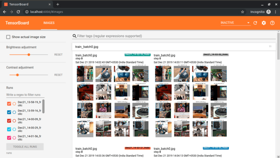Viewport: 280px width, 158px height.
Task: Reload the browser page
Action: coord(18,12)
